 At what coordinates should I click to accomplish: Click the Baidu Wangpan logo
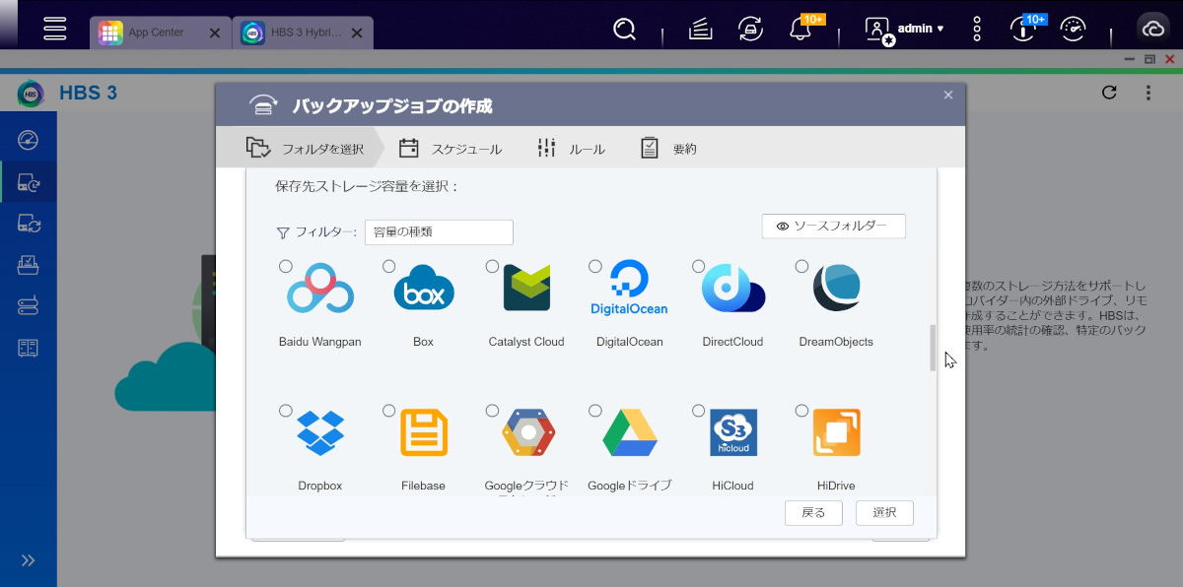click(x=320, y=289)
